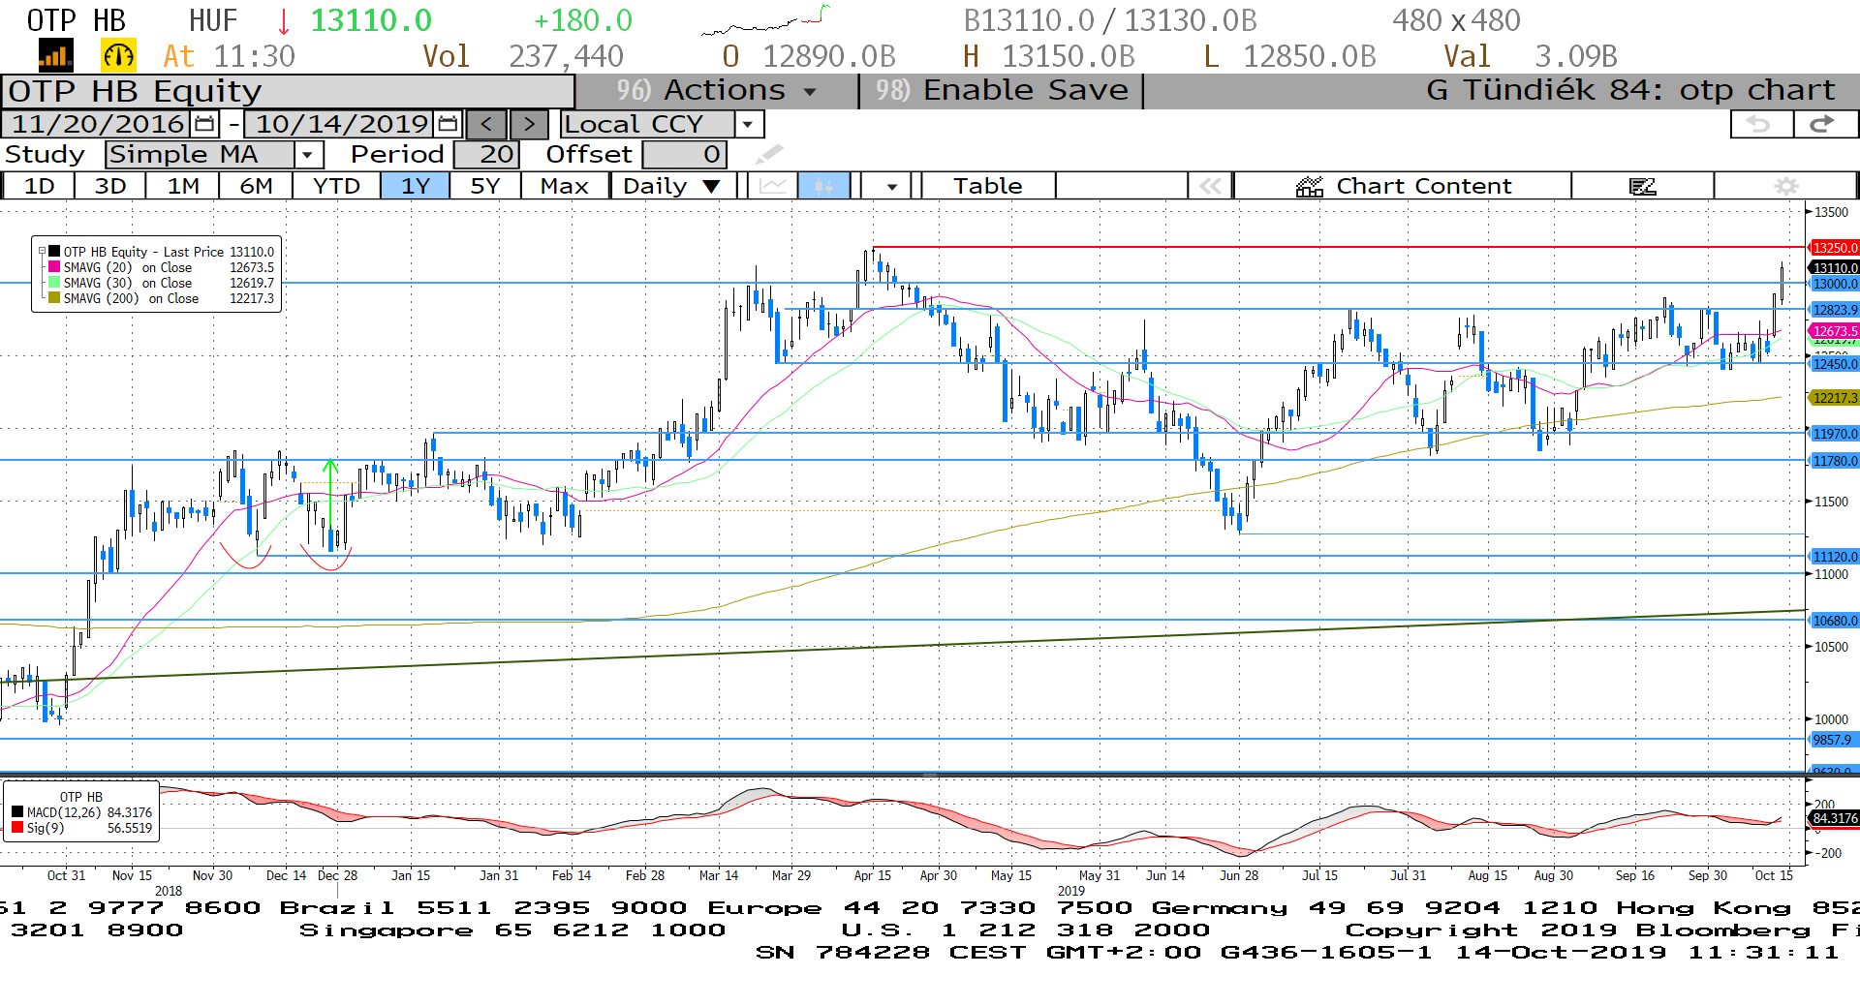Select the 1Y range tab

click(416, 186)
